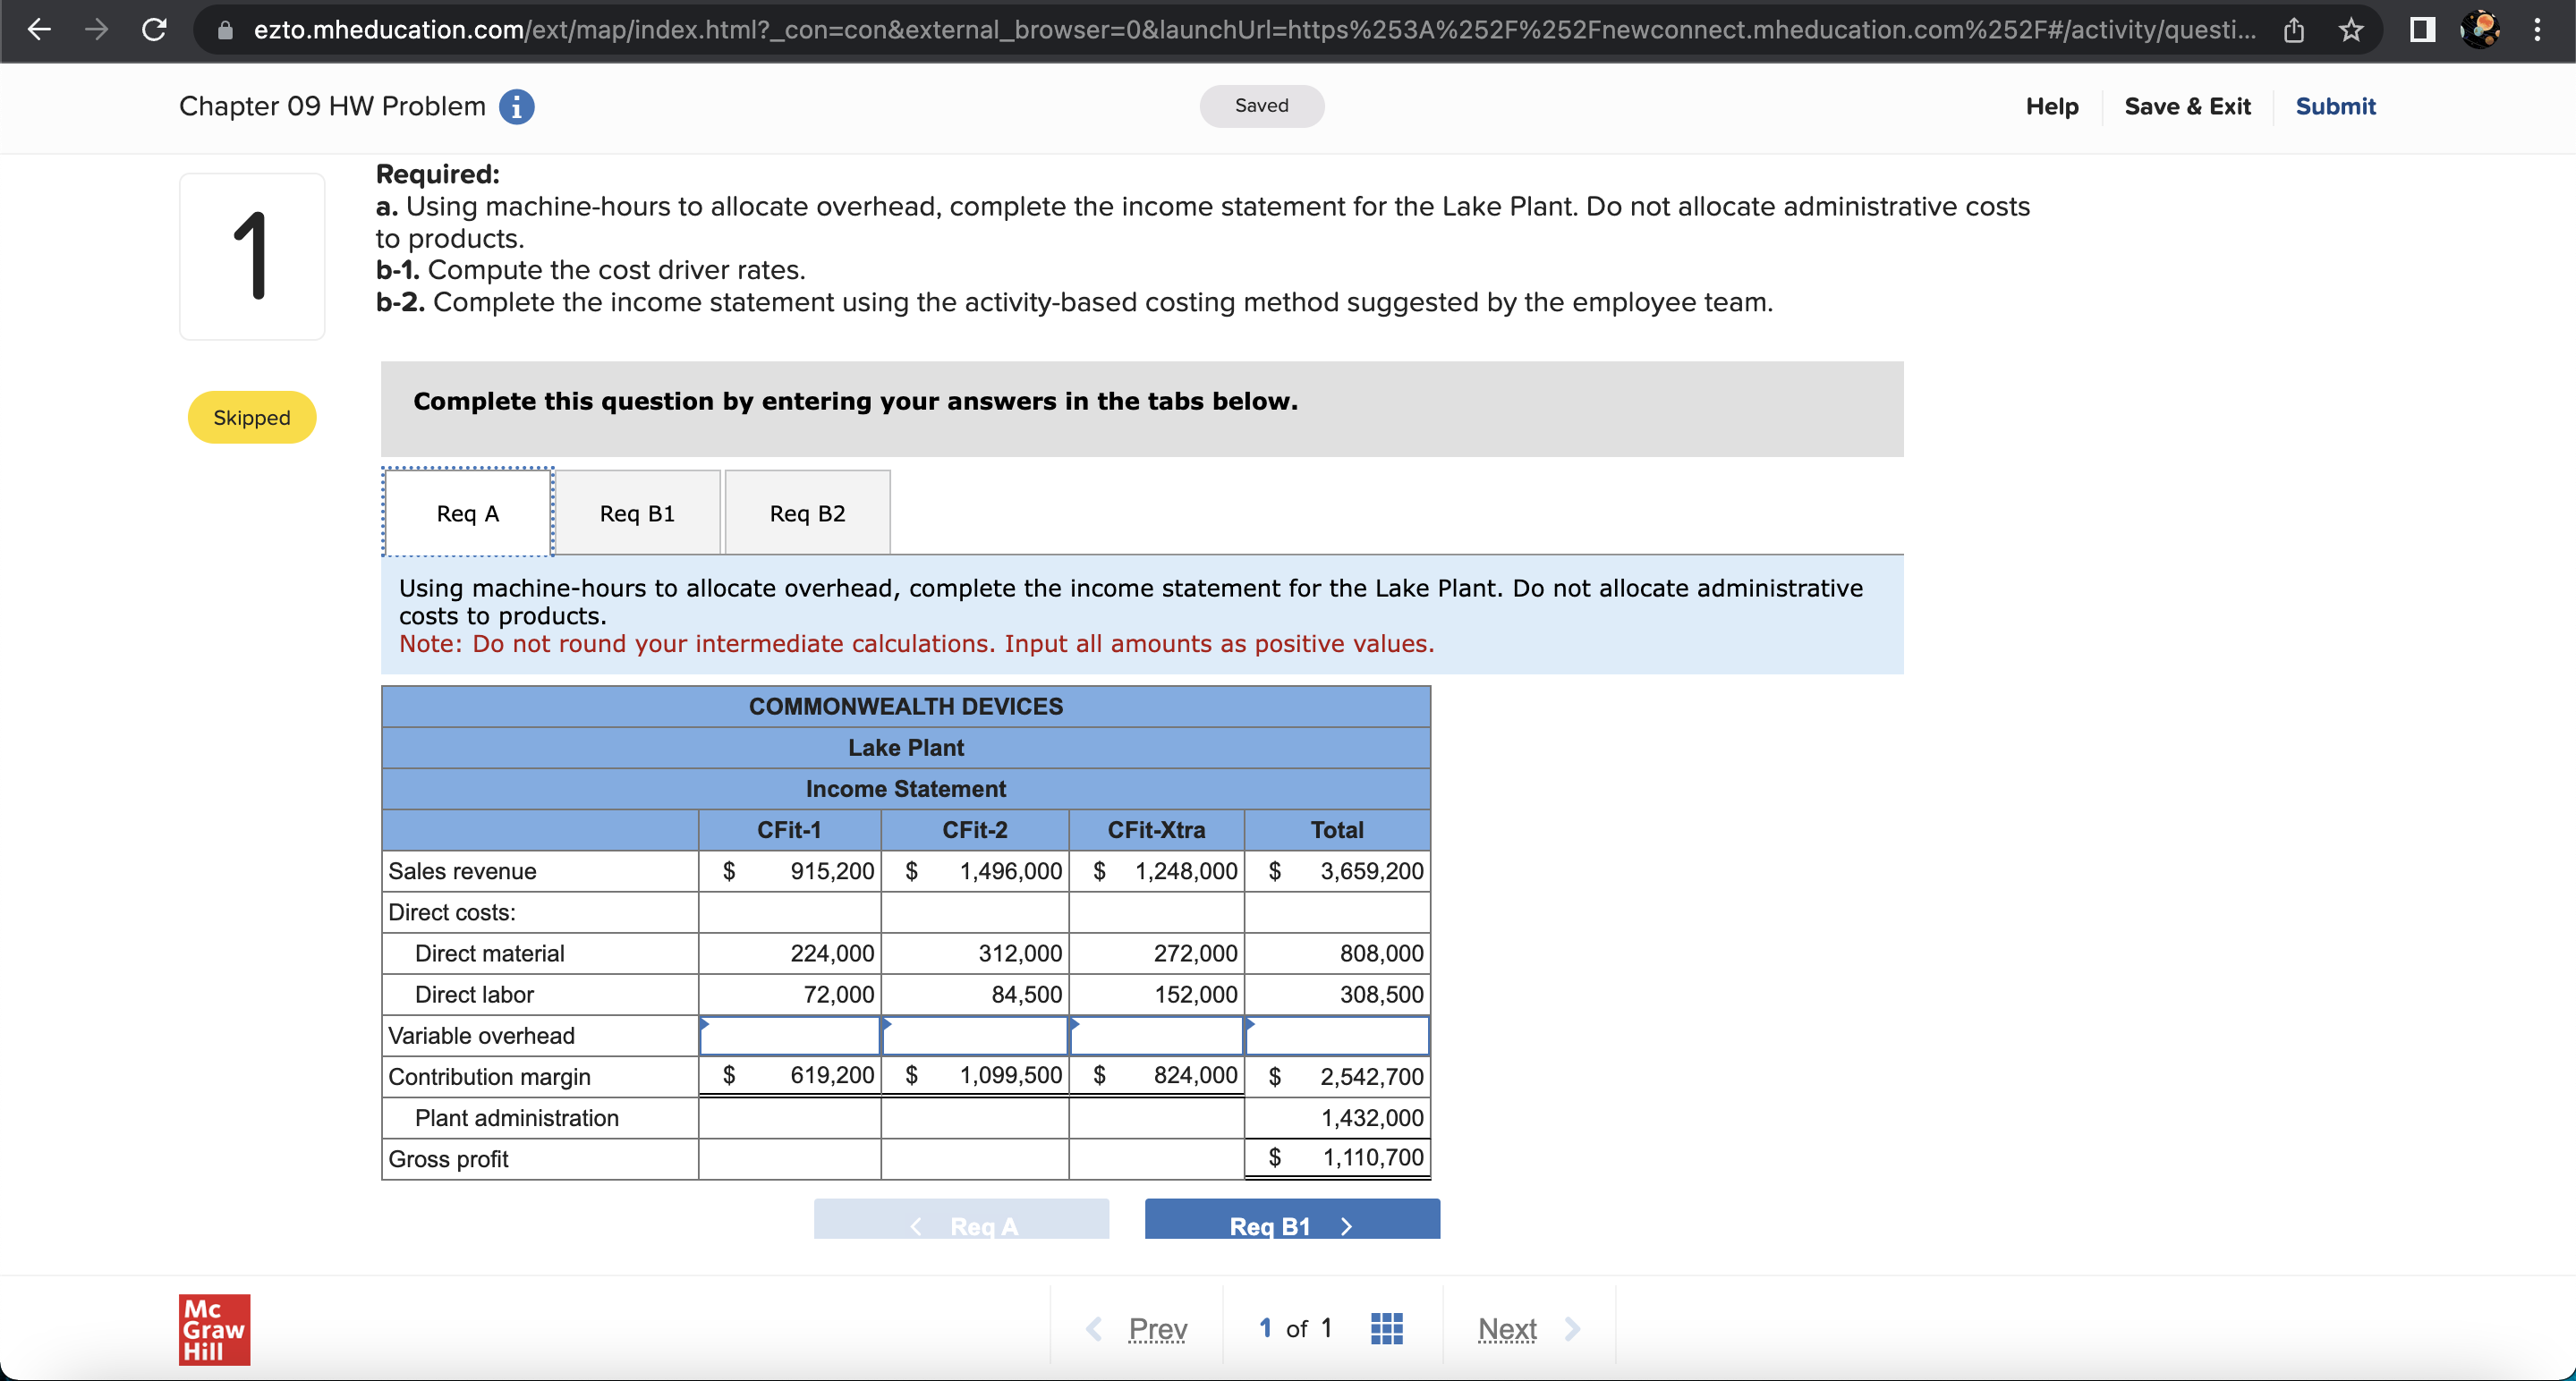Screen dimensions: 2576x1381
Task: Switch to the Req B2 tab
Action: tap(807, 513)
